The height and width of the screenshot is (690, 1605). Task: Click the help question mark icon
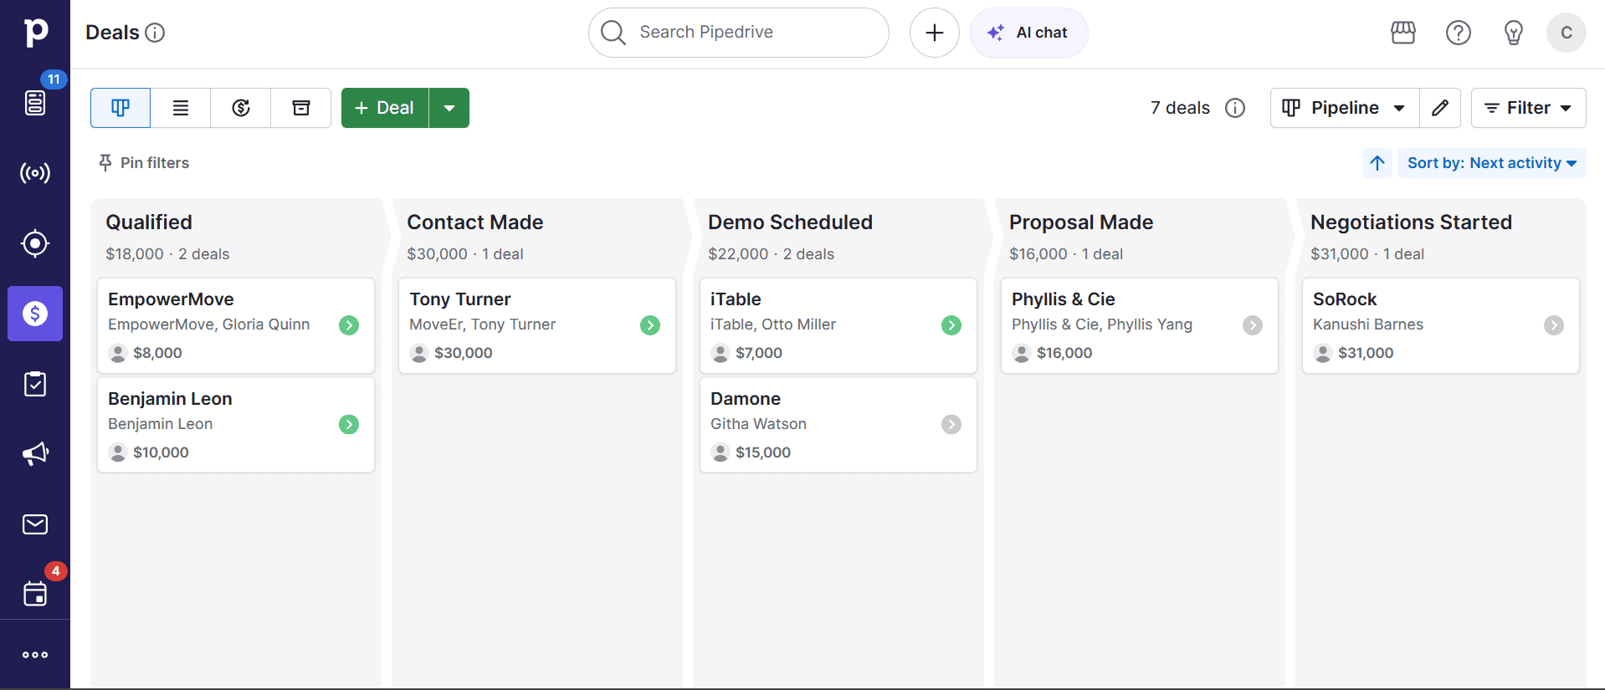point(1458,33)
